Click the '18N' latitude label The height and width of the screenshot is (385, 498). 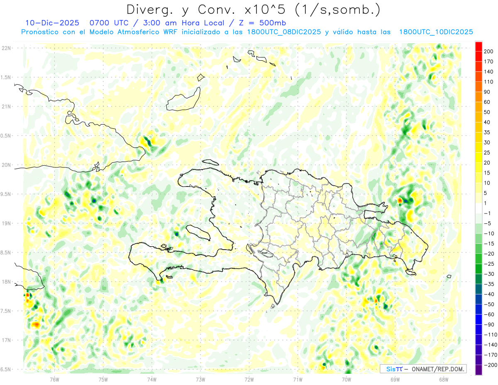6,282
